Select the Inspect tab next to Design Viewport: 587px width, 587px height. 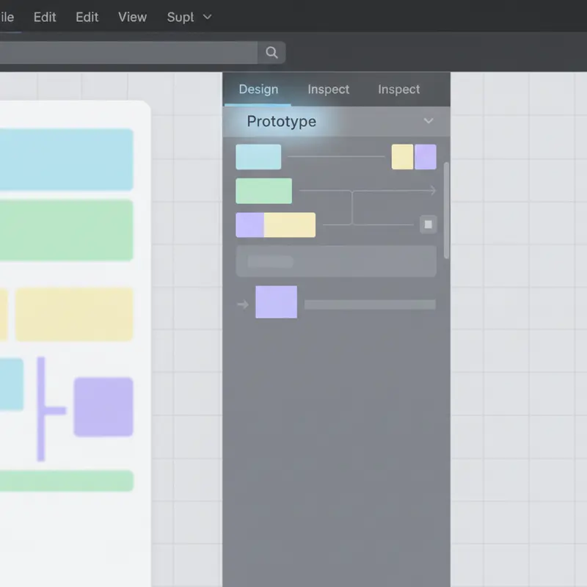[328, 90]
